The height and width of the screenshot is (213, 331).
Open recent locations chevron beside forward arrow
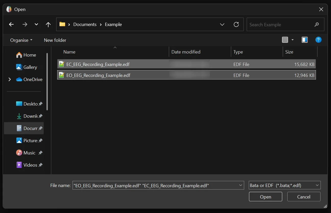pos(36,24)
